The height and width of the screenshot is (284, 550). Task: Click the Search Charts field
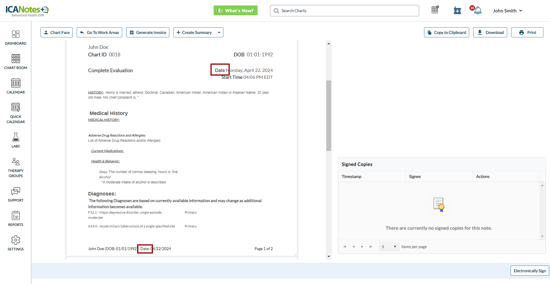(344, 11)
